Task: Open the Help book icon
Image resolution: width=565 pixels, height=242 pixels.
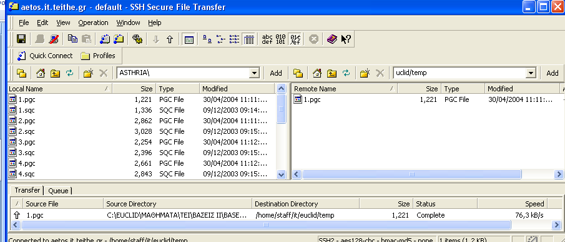Action: 332,39
